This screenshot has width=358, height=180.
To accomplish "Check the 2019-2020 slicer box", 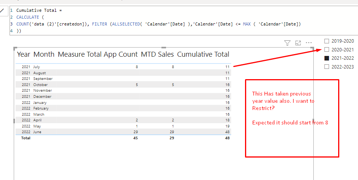I will [327, 41].
